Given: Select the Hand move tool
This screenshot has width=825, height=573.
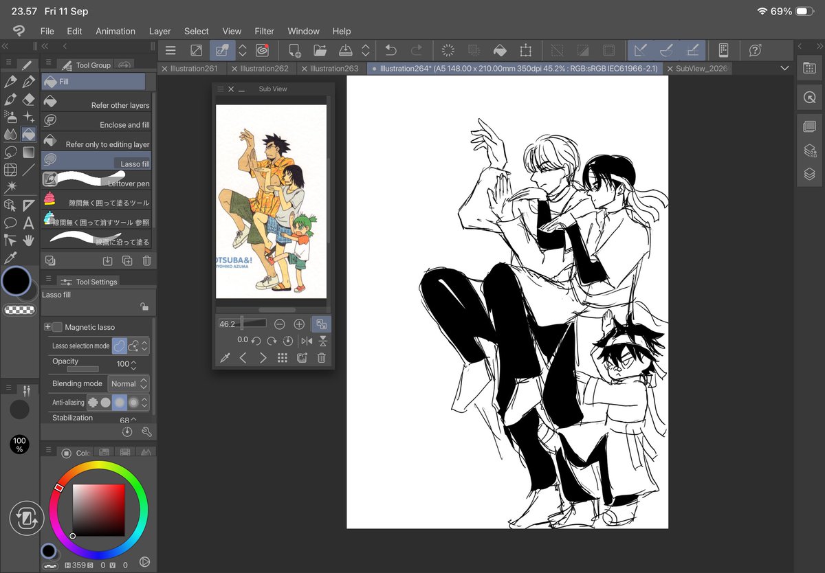Looking at the screenshot, I should (x=28, y=240).
